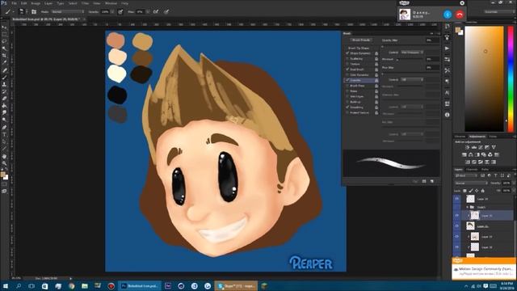
Task: Open Flow Jitter Control dropdown
Action: (x=412, y=79)
